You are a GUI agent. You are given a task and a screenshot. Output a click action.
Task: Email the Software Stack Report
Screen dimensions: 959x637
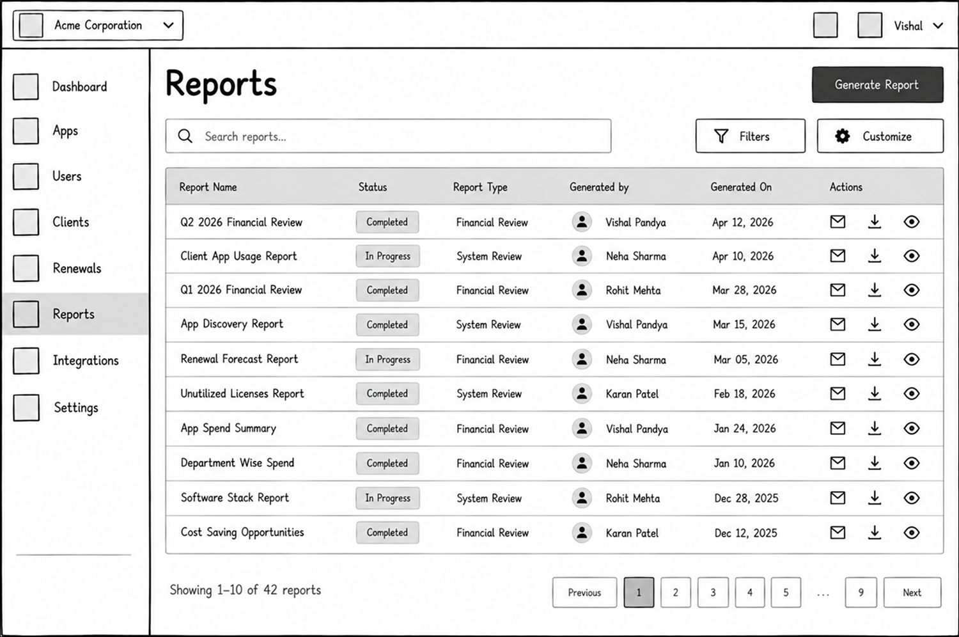pos(838,498)
